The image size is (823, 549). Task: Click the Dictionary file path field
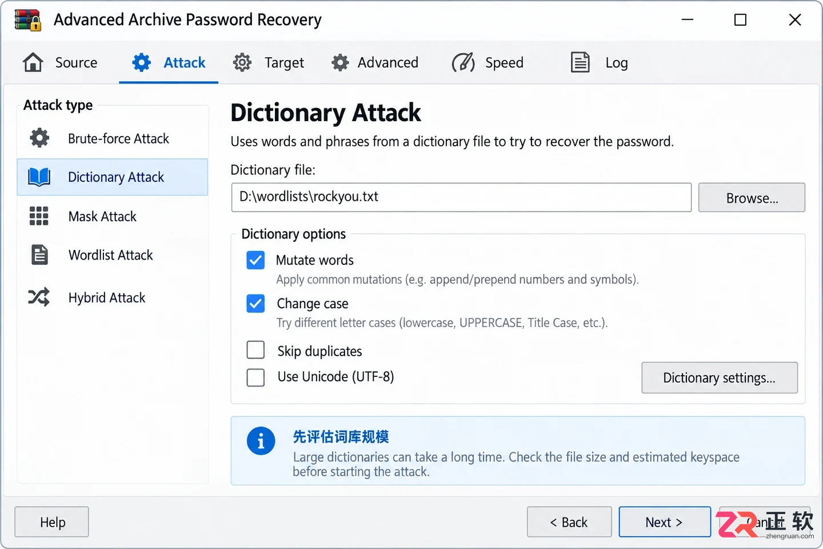[461, 197]
